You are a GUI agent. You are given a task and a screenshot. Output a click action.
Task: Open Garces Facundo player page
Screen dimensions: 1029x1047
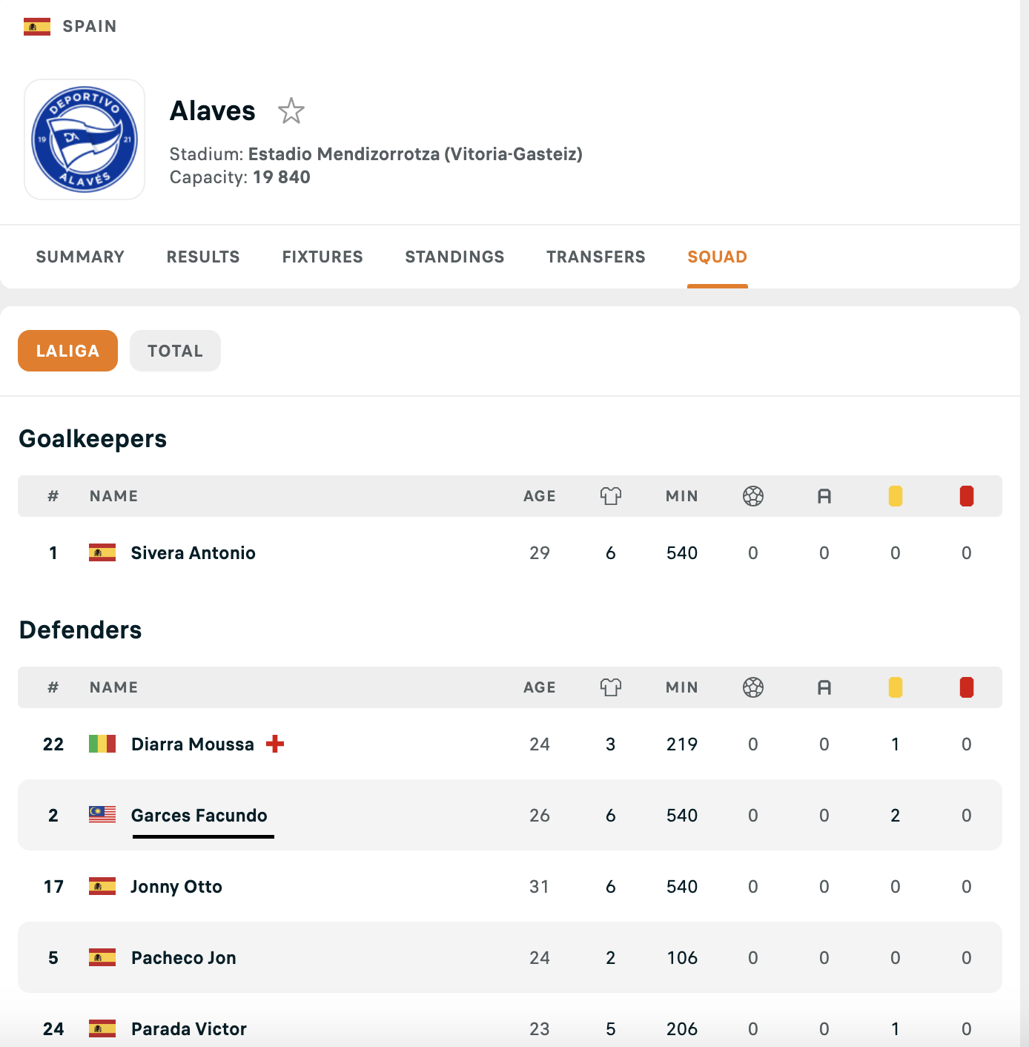[x=199, y=816]
